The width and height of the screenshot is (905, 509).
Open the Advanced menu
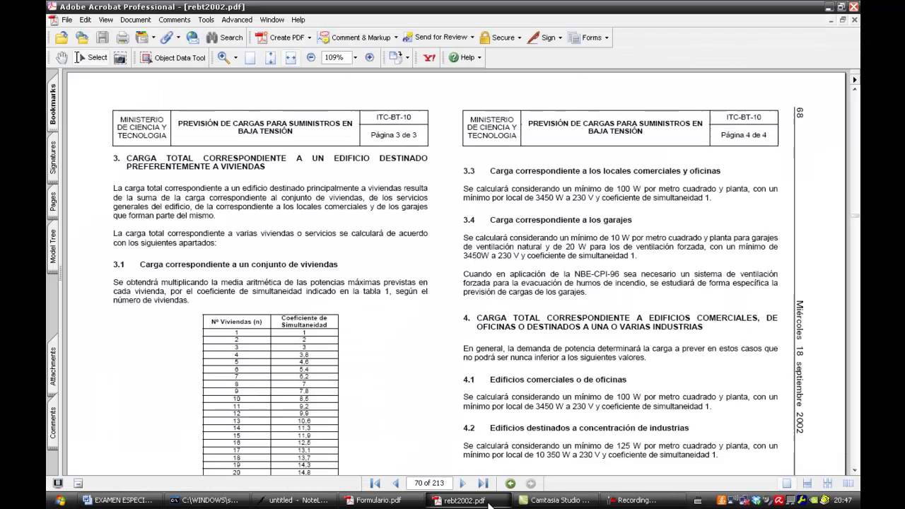pos(237,20)
